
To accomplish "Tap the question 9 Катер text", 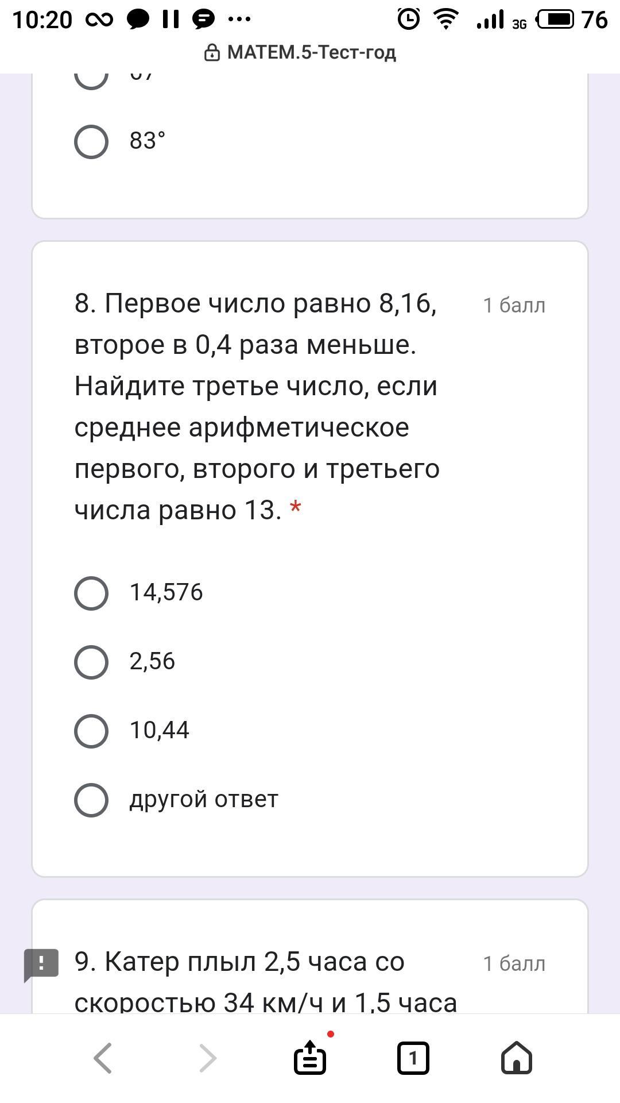I will (265, 982).
